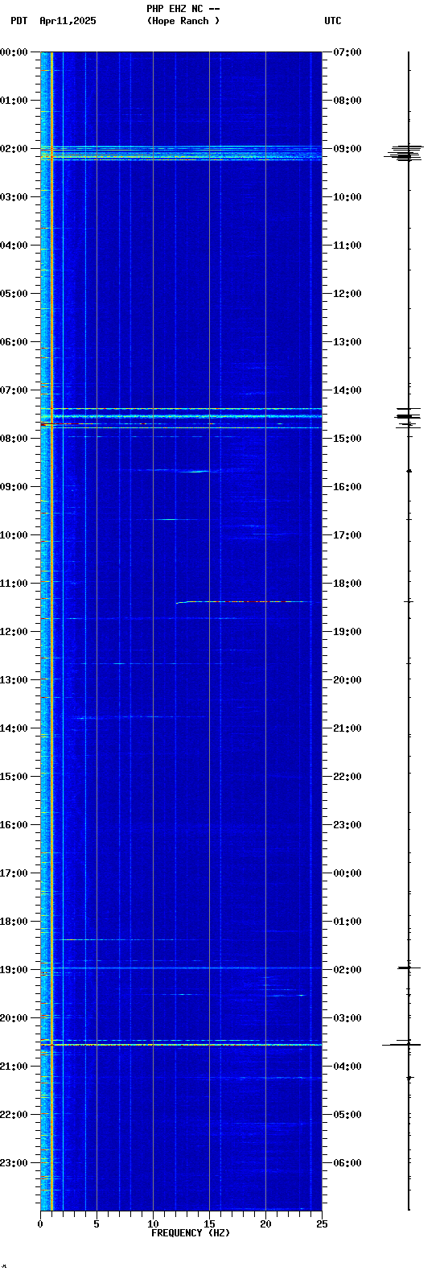Click "01:00" on the PDT time axis

coord(14,101)
